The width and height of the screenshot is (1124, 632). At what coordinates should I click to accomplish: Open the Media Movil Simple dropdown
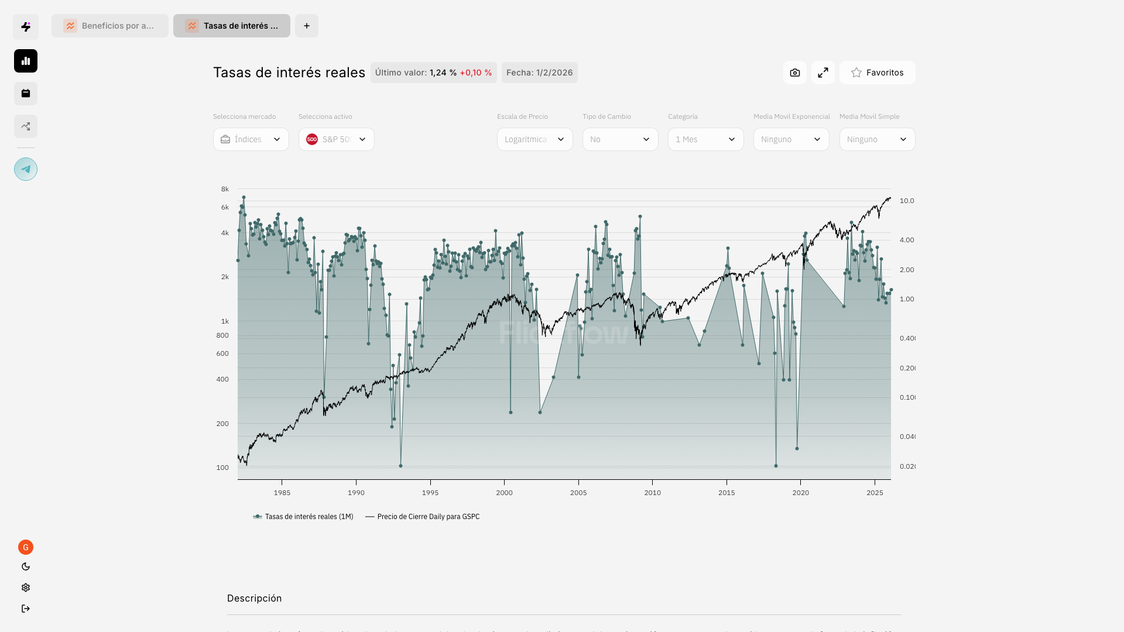(x=878, y=139)
